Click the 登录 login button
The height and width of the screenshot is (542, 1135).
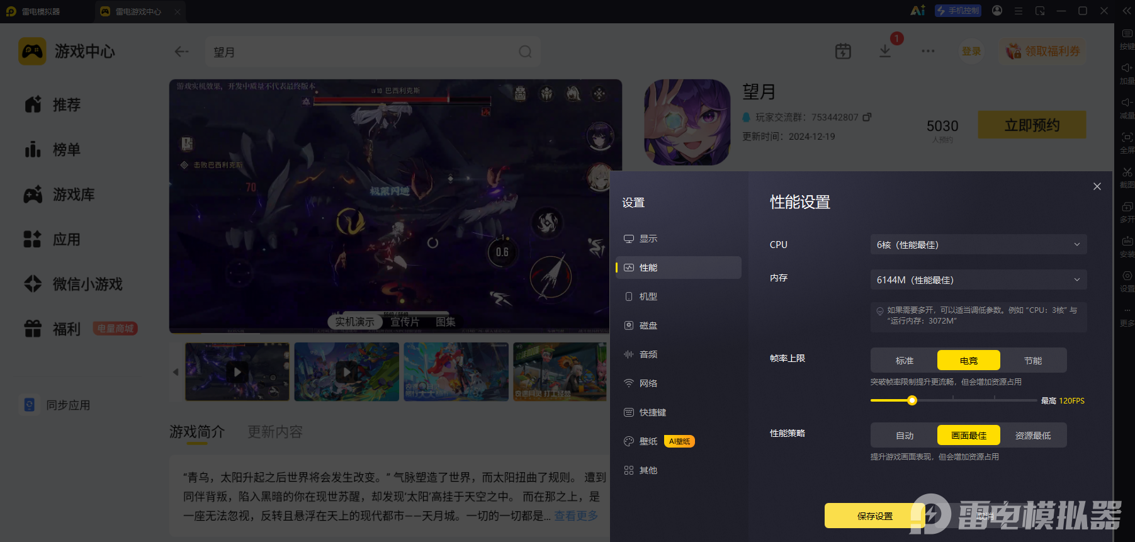[x=971, y=51]
